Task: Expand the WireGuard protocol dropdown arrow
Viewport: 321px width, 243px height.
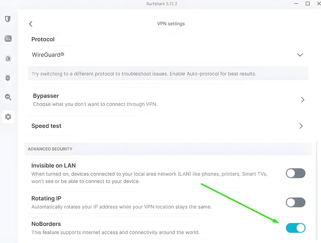Action: pos(300,55)
